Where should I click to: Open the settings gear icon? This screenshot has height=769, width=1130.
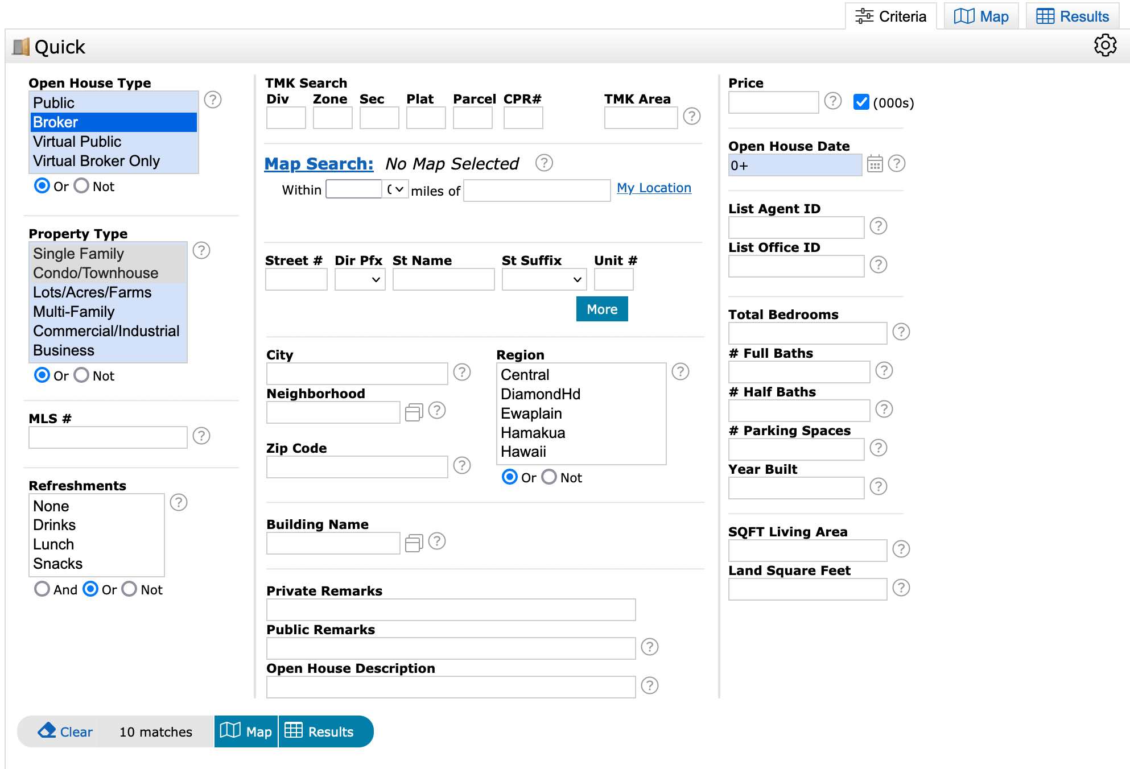click(x=1104, y=46)
